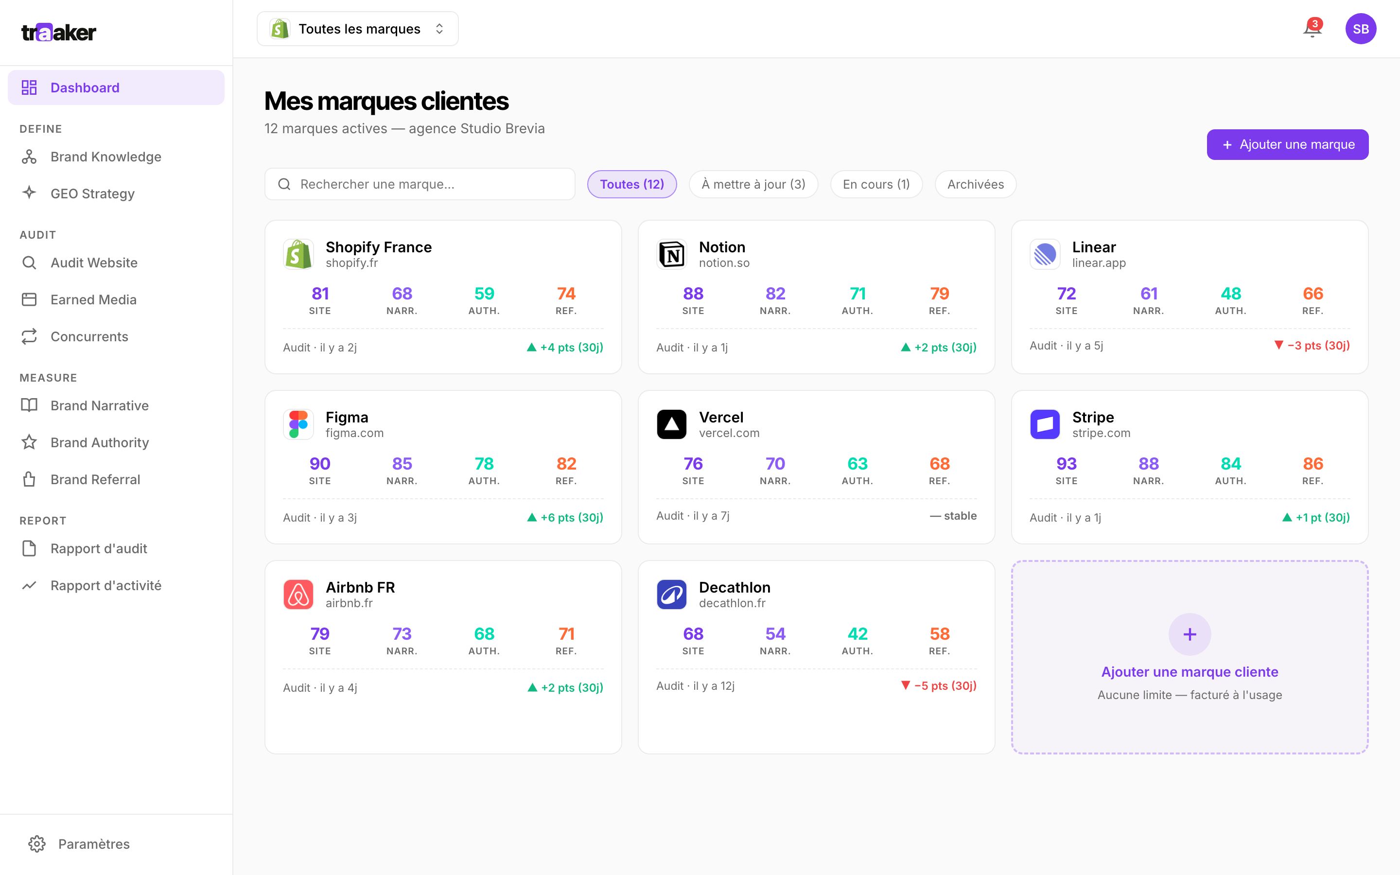
Task: Click the Paramètres gear icon
Action: (37, 844)
